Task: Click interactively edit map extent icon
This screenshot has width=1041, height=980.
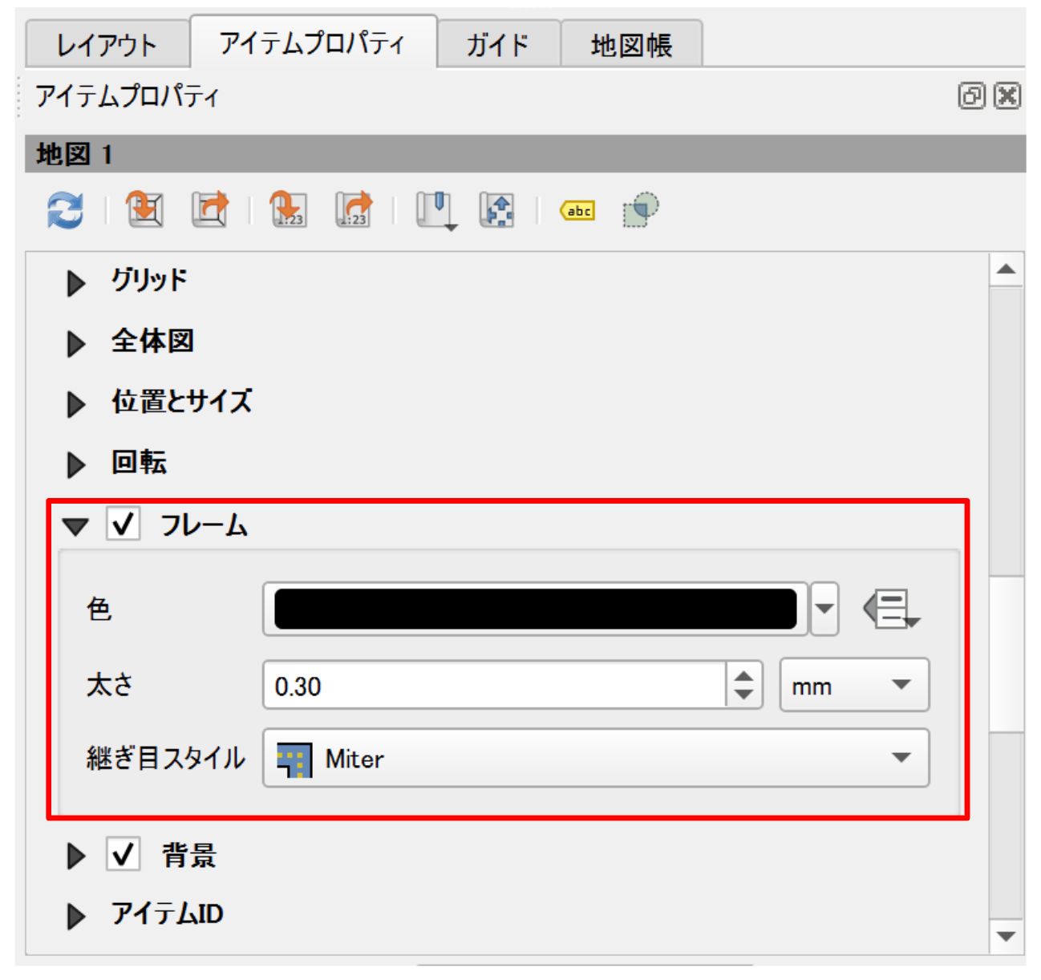Action: pyautogui.click(x=497, y=210)
